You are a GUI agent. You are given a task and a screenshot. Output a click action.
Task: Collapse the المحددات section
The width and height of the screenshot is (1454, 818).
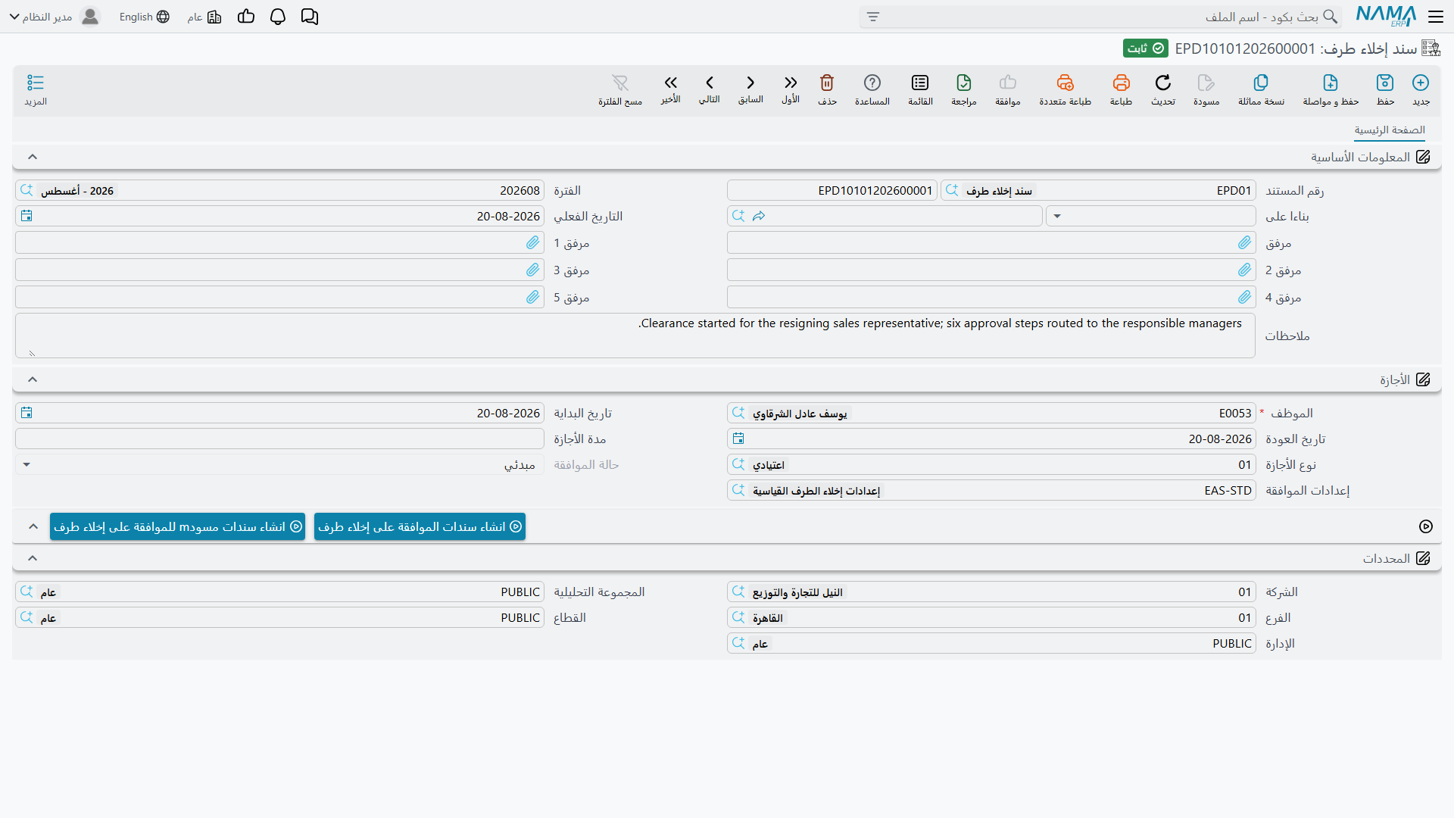tap(33, 558)
